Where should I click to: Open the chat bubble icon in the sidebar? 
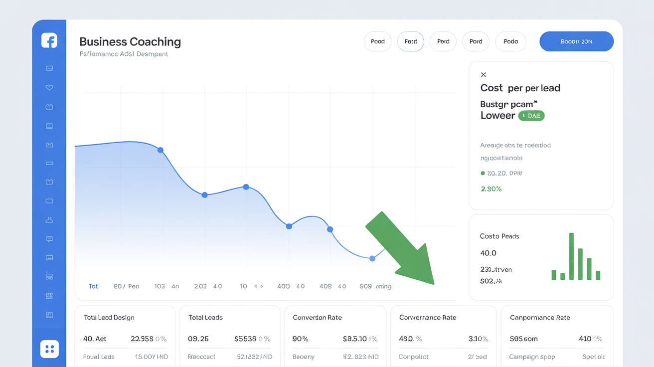49,238
